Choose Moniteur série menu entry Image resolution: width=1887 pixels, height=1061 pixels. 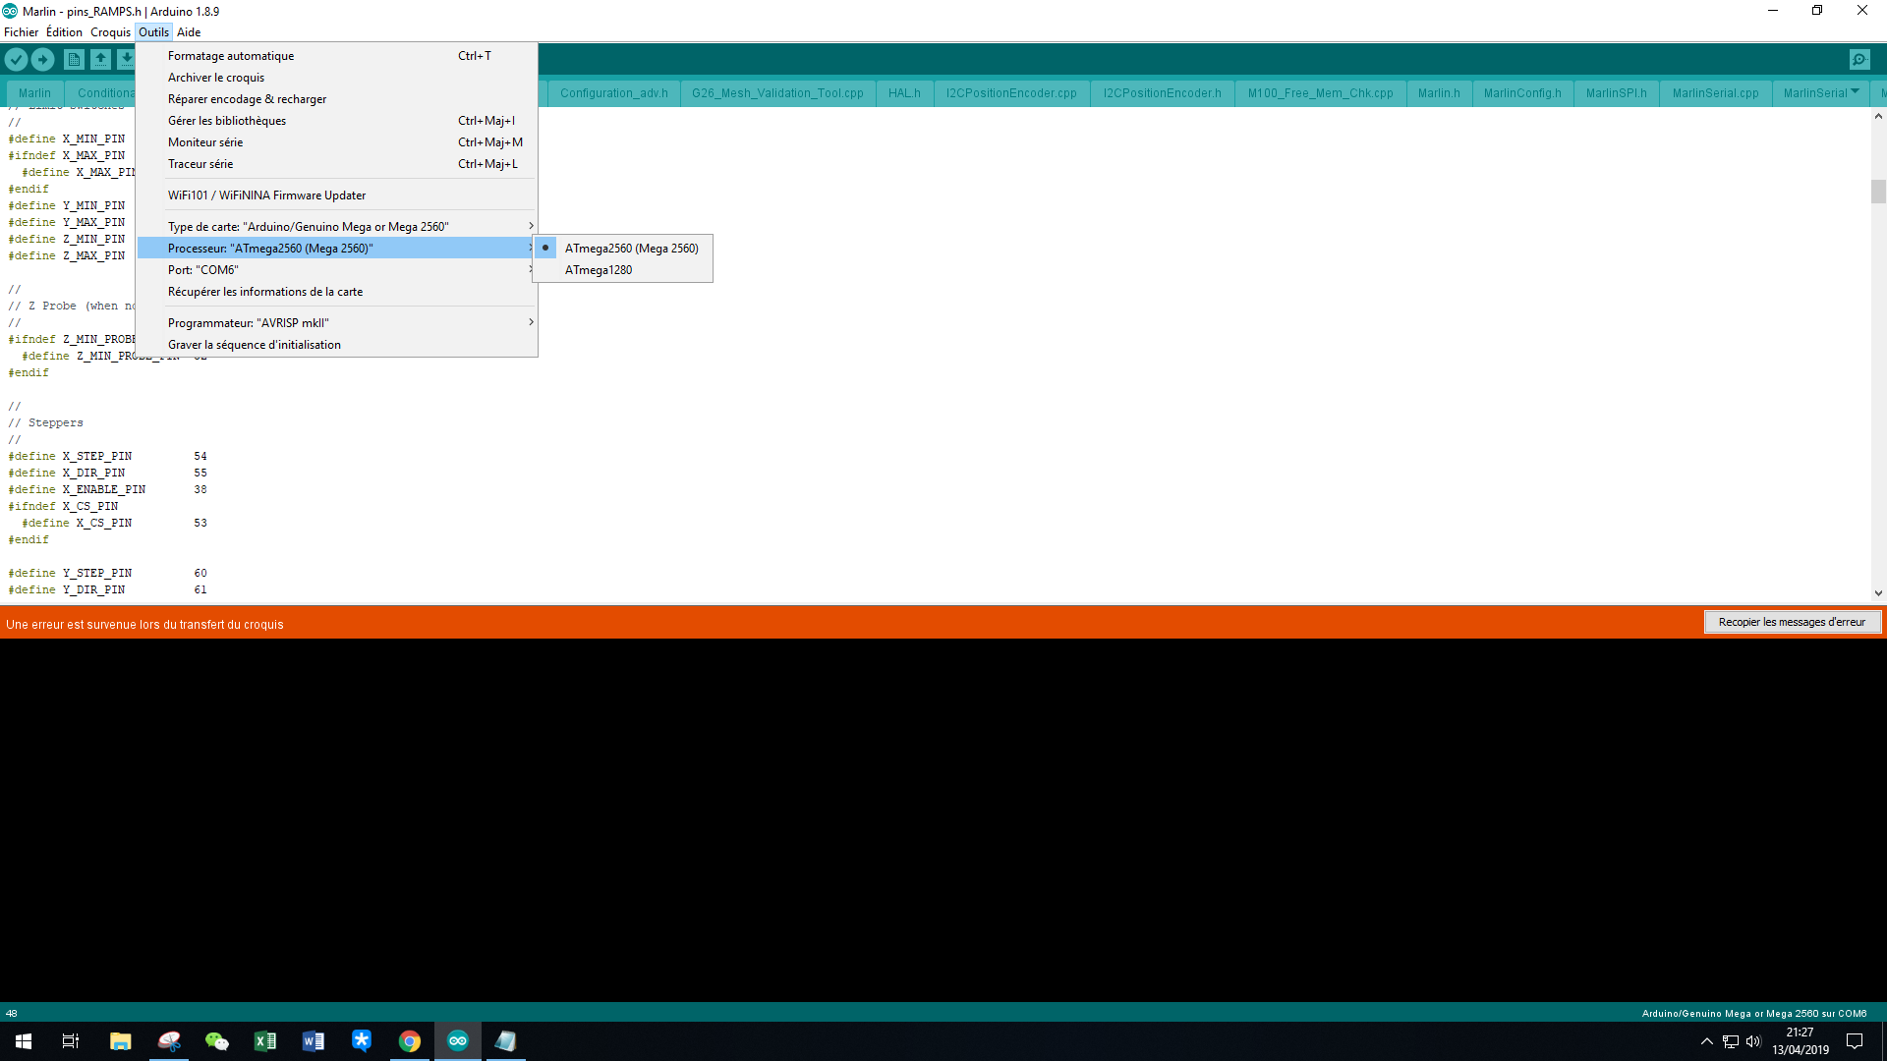point(205,142)
